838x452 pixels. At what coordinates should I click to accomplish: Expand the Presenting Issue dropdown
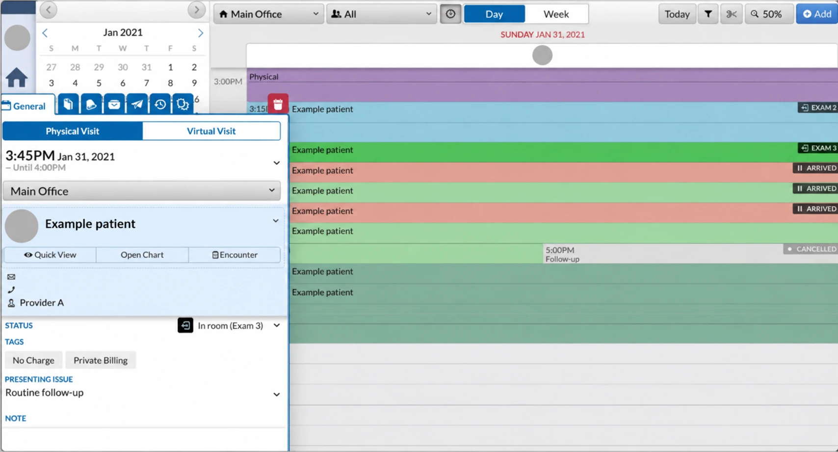pyautogui.click(x=277, y=394)
